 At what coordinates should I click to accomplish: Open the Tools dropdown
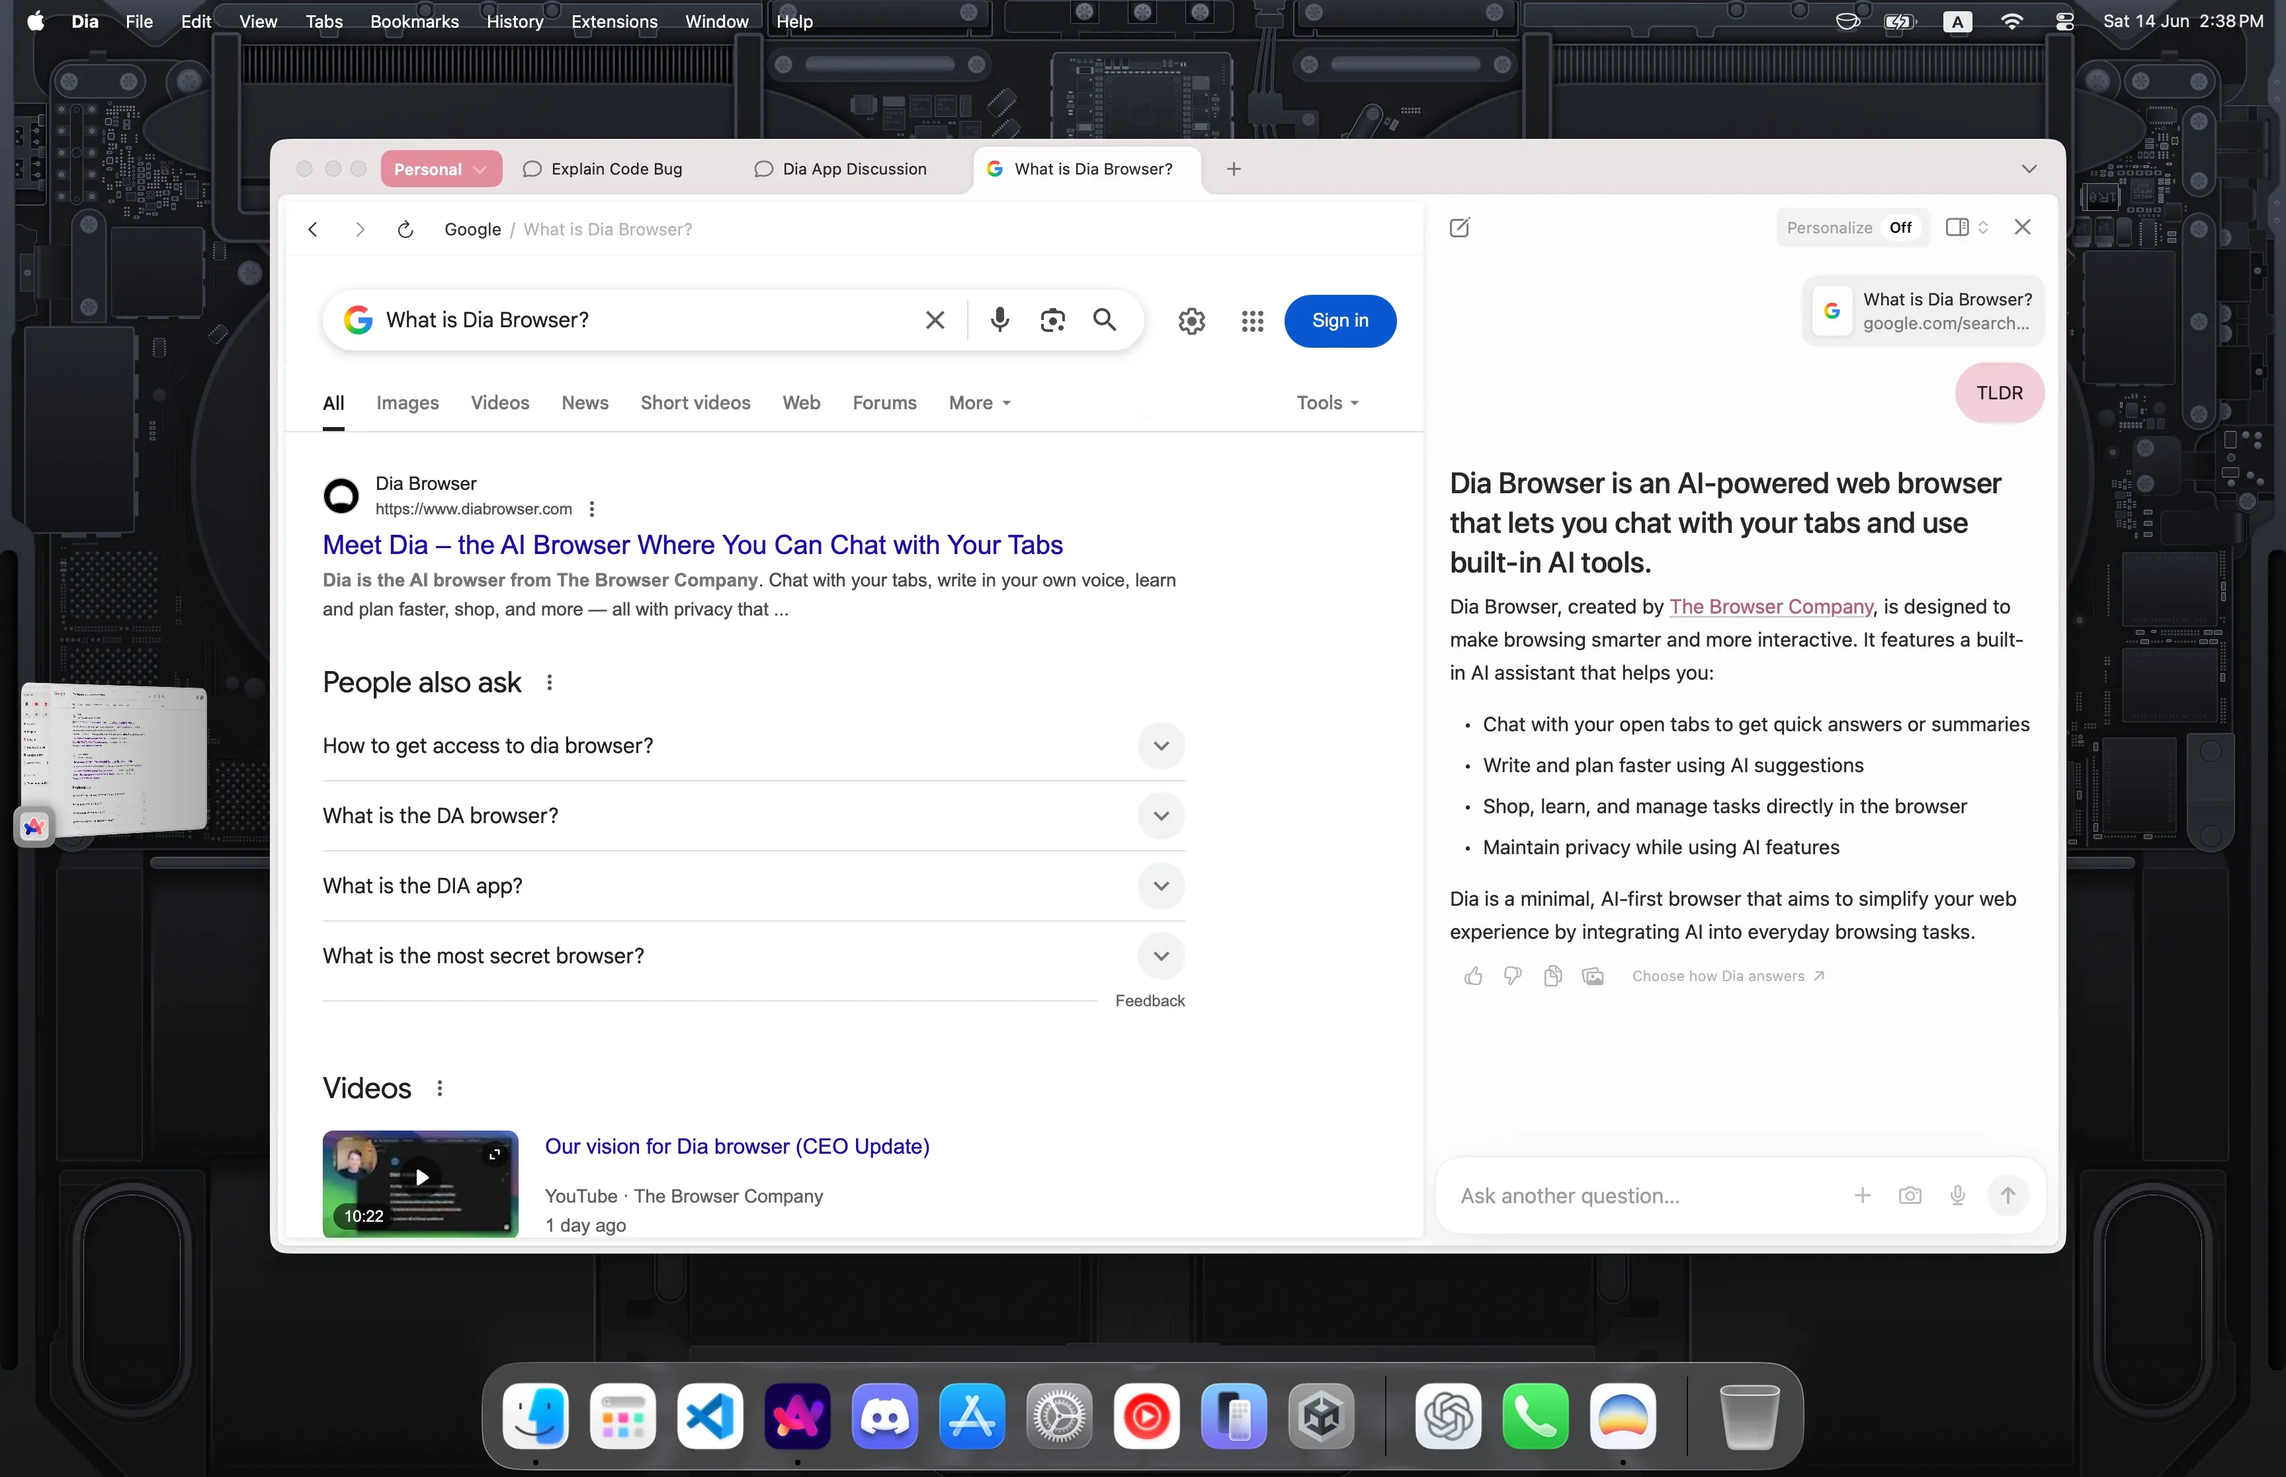(1328, 403)
